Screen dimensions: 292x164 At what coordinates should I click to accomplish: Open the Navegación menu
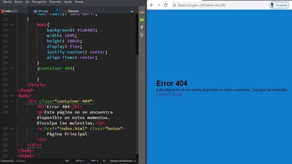[39, 2]
